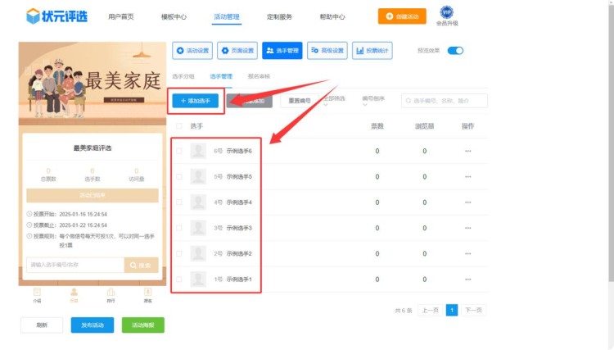Image resolution: width=614 pixels, height=350 pixels.
Task: Open 模板中心 in the top navigation
Action: coord(174,16)
